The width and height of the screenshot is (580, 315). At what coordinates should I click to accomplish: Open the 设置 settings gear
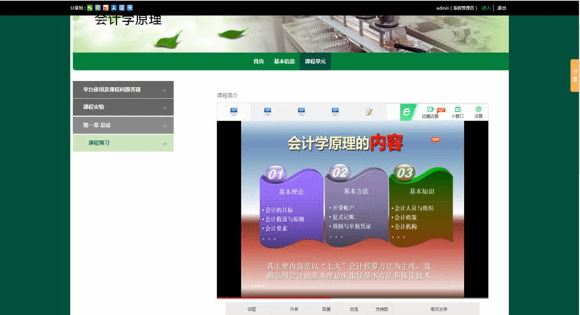tap(479, 112)
